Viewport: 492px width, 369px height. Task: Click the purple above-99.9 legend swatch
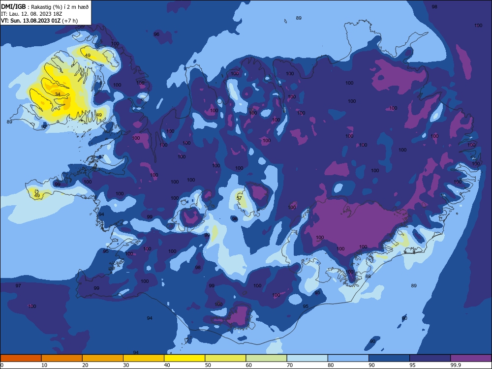coord(471,358)
